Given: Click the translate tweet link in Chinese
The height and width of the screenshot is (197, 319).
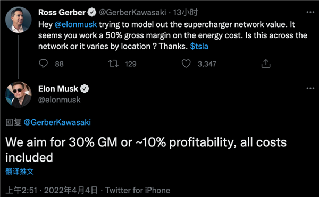Looking at the screenshot, I should tap(20, 172).
